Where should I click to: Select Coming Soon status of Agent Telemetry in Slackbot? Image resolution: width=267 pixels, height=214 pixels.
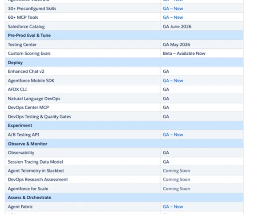click(x=202, y=171)
